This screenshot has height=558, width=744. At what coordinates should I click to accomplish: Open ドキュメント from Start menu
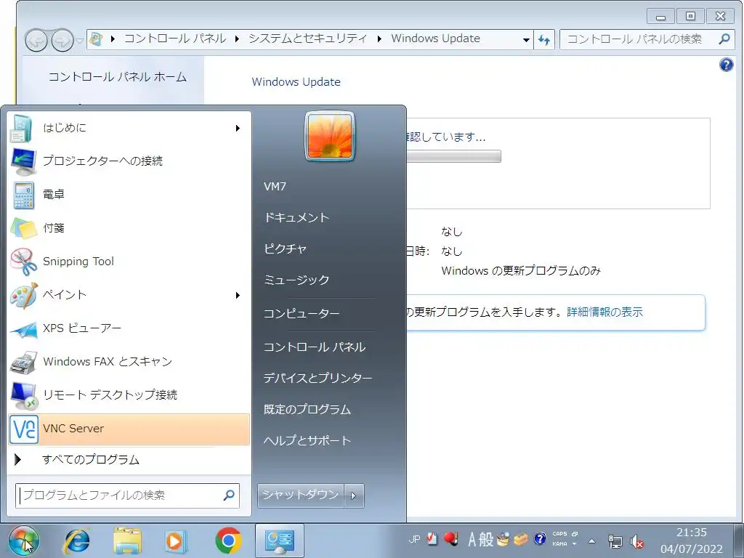[296, 218]
